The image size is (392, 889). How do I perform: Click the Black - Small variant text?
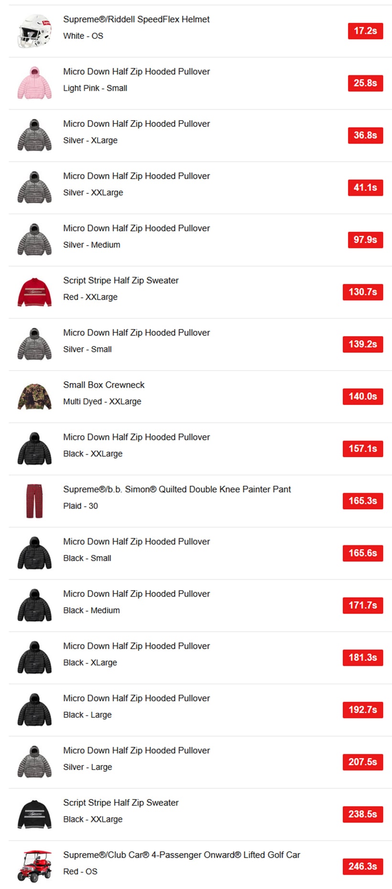87,558
